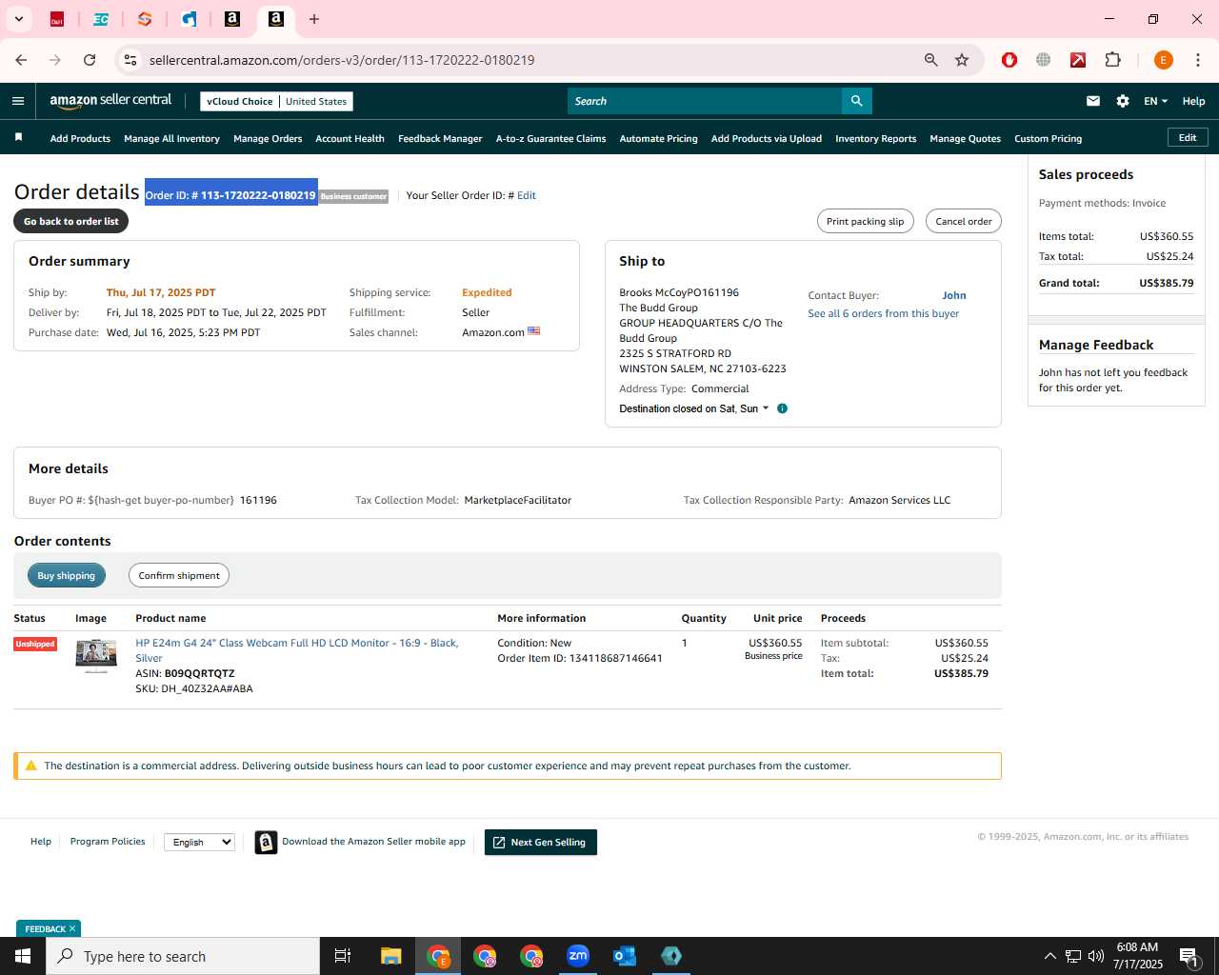Click the Help link in the header

pos(1193,101)
